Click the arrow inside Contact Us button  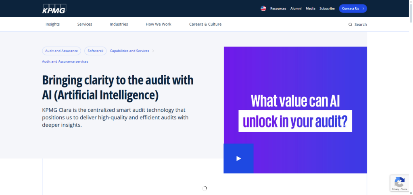[x=363, y=8]
